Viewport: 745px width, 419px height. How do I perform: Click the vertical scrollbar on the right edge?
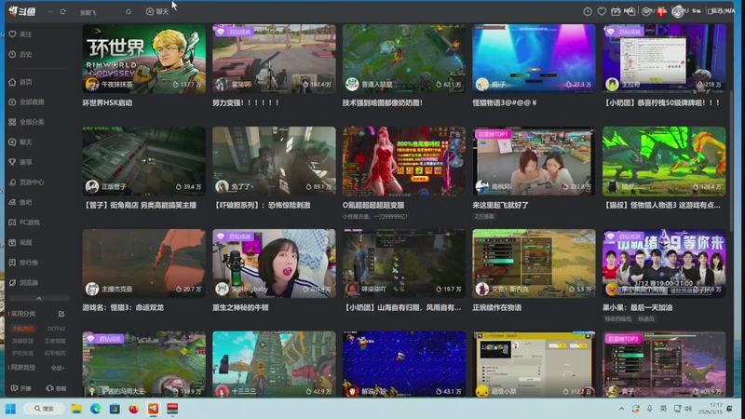731,161
